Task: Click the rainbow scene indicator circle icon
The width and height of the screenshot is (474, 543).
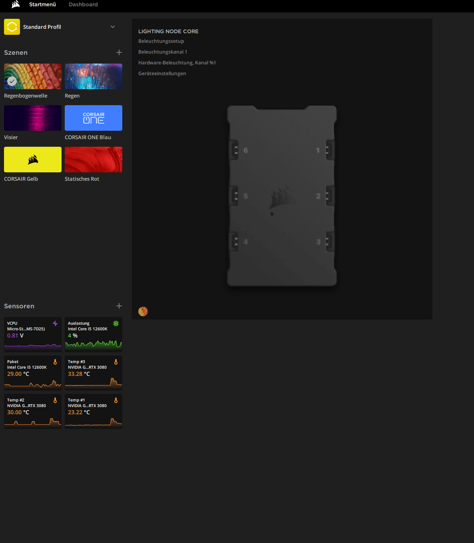Action: pos(143,311)
